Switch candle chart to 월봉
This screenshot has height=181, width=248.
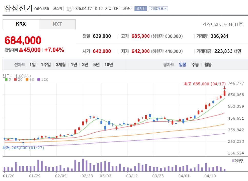(x=208, y=65)
